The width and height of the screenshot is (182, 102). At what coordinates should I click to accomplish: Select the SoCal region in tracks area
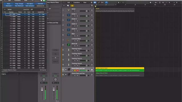point(115,10)
